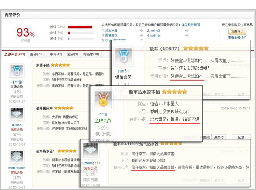This screenshot has height=190, width=256.
Task: Click 有用(0) on the liuzhang777 review
Action: pyautogui.click(x=205, y=180)
